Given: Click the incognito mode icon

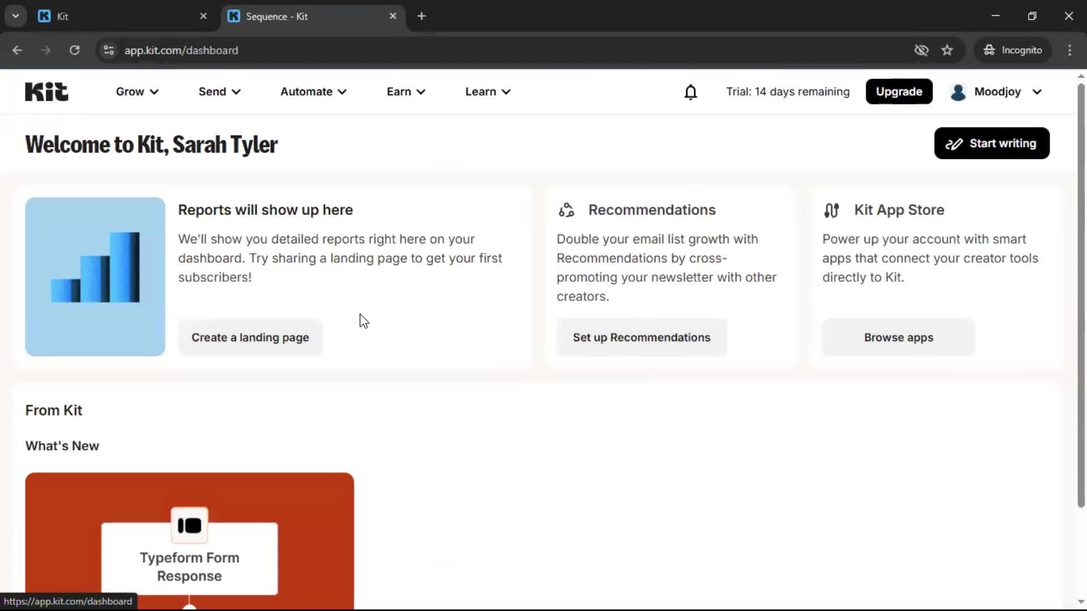Looking at the screenshot, I should [988, 50].
